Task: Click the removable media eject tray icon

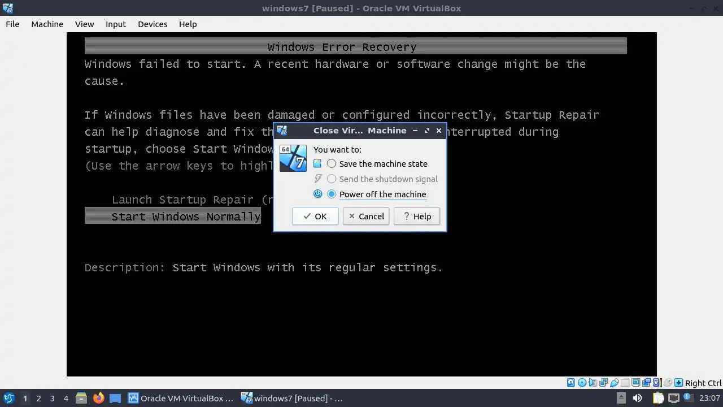Action: tap(621, 398)
